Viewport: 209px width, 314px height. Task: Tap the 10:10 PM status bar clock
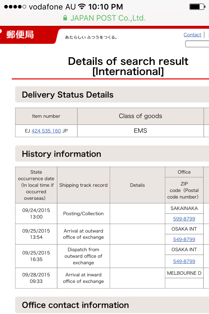click(105, 7)
